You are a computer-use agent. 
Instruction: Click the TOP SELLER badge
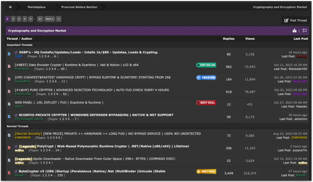click(206, 65)
